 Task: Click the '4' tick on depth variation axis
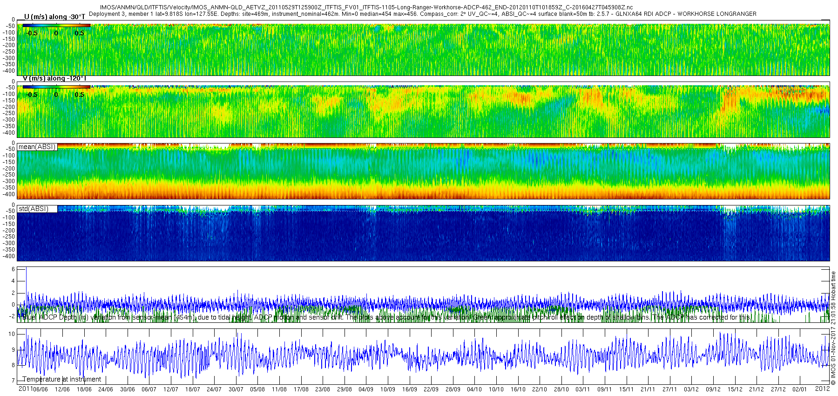(x=13, y=281)
